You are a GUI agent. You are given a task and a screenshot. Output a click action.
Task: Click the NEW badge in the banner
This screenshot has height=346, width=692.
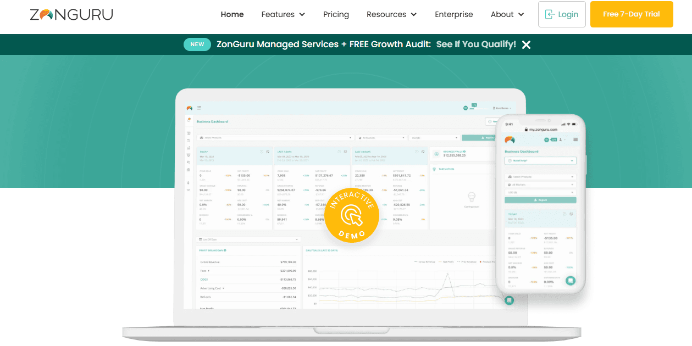(197, 44)
